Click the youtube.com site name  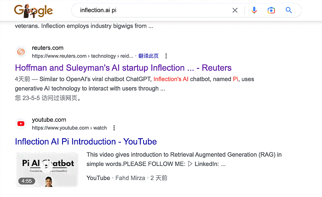click(x=49, y=120)
